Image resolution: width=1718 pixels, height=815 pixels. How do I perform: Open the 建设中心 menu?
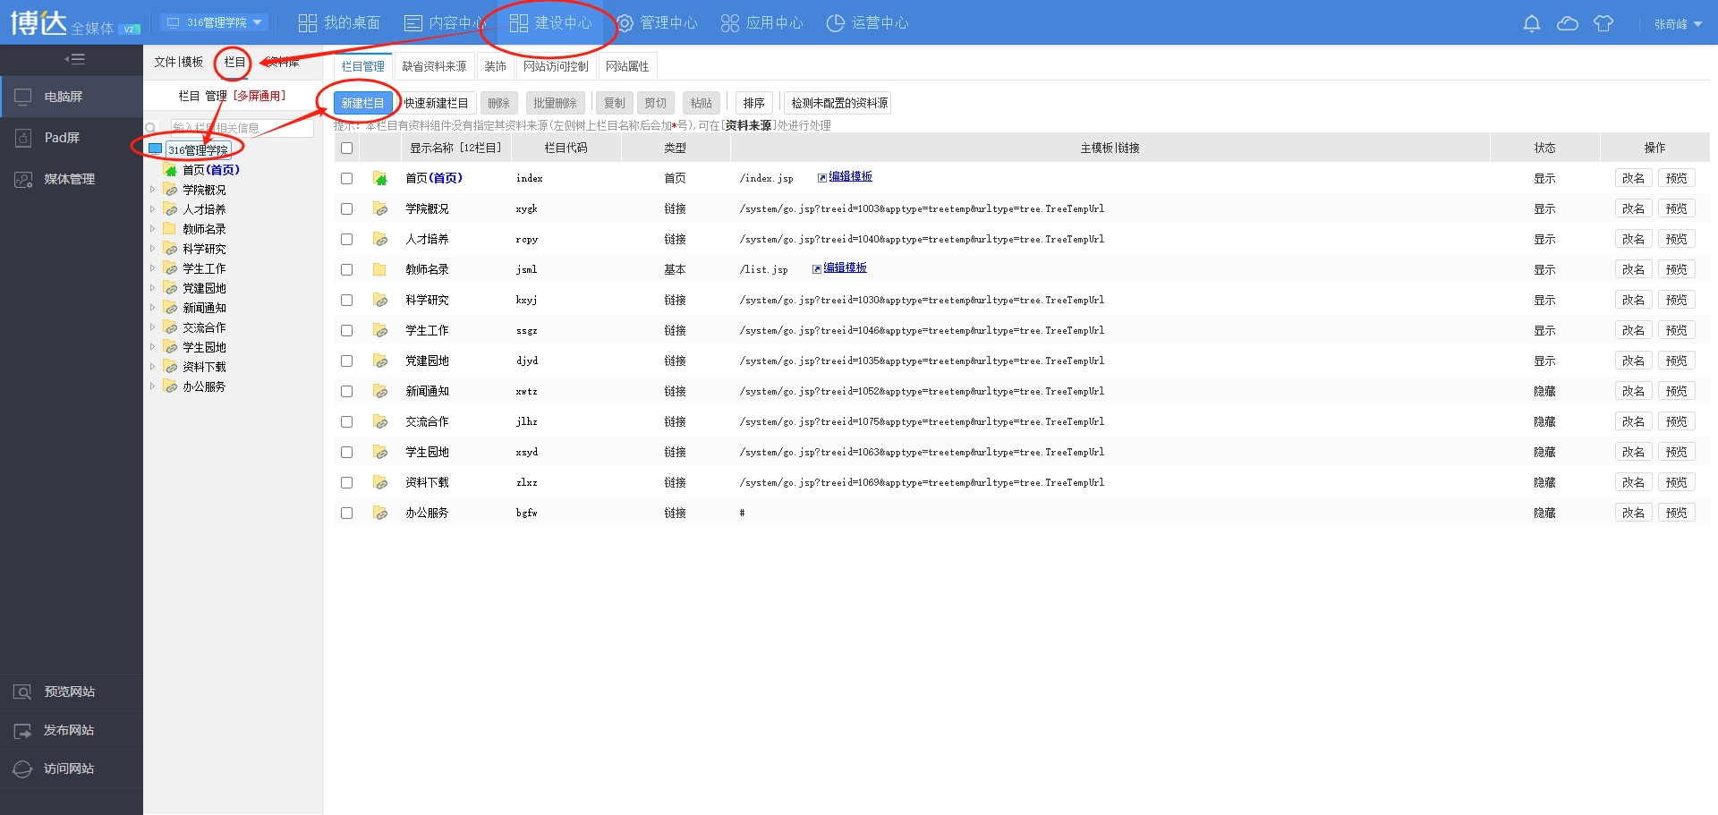pyautogui.click(x=550, y=22)
